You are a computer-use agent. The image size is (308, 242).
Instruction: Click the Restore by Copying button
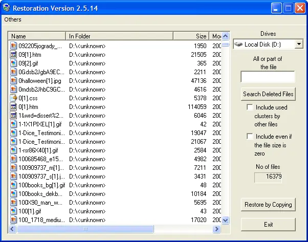(x=268, y=205)
